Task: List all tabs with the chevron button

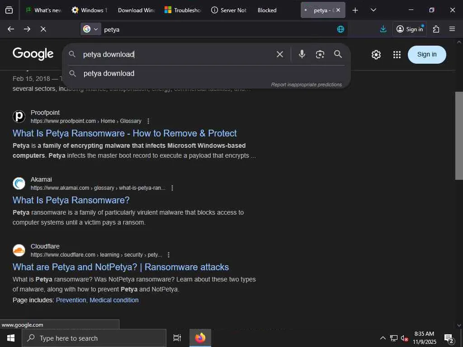Action: [x=373, y=10]
